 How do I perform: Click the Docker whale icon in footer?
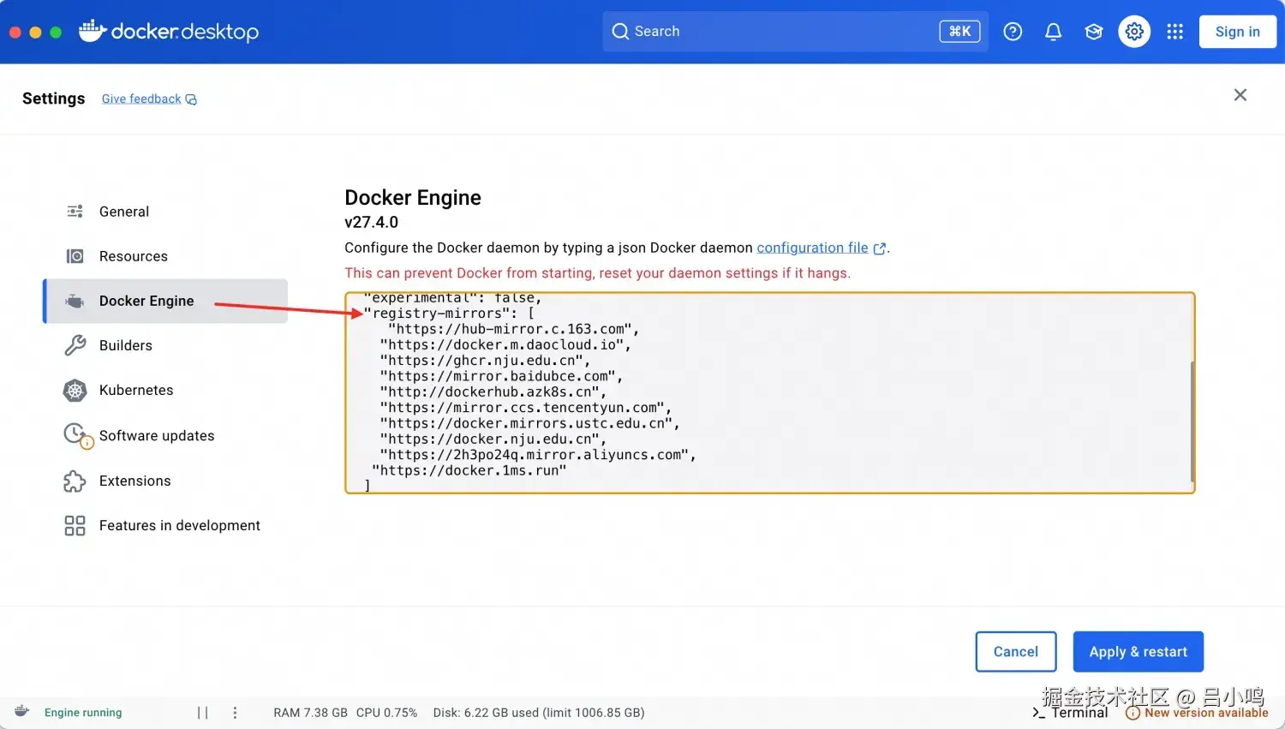coord(22,712)
